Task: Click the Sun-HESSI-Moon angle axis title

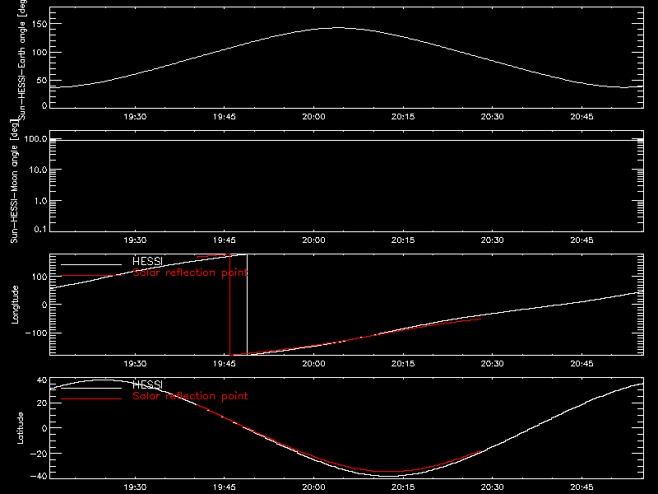Action: pyautogui.click(x=14, y=181)
